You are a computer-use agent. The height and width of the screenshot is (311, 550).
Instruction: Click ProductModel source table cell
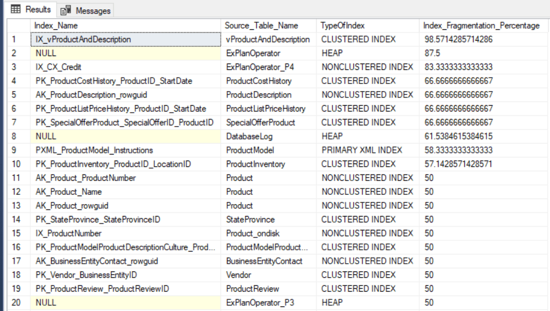(269, 150)
